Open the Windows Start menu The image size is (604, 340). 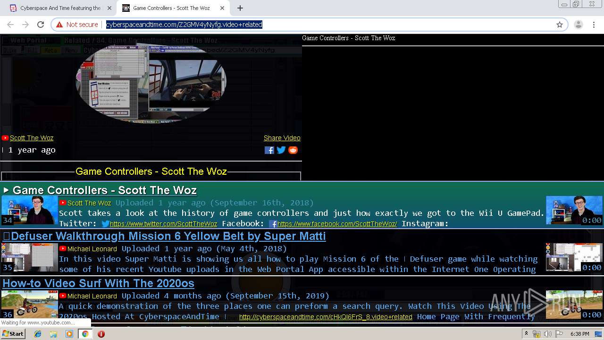(x=13, y=333)
